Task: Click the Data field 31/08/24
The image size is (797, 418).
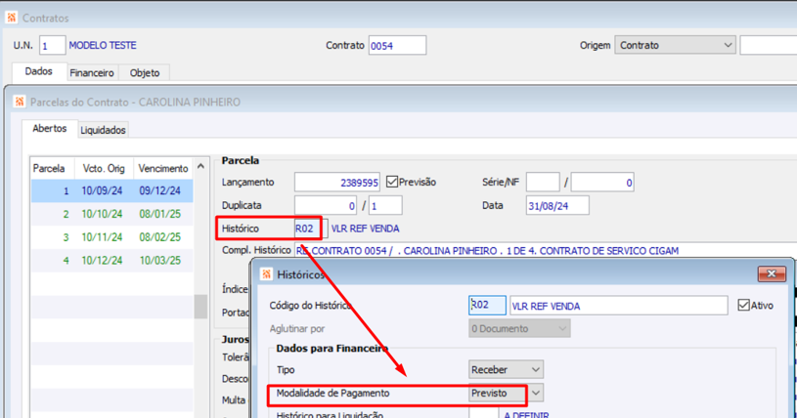Action: [x=557, y=206]
